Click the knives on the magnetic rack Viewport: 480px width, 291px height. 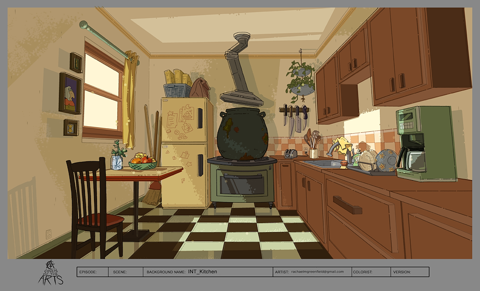pyautogui.click(x=294, y=117)
